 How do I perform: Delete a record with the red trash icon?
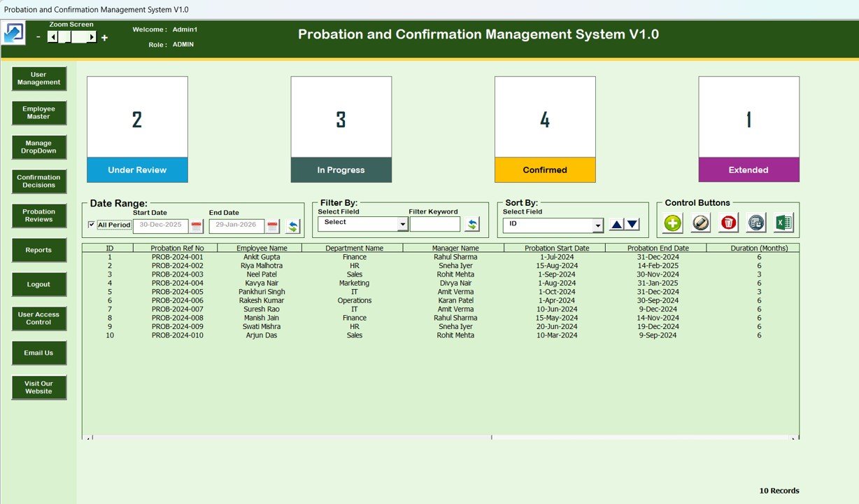point(727,223)
